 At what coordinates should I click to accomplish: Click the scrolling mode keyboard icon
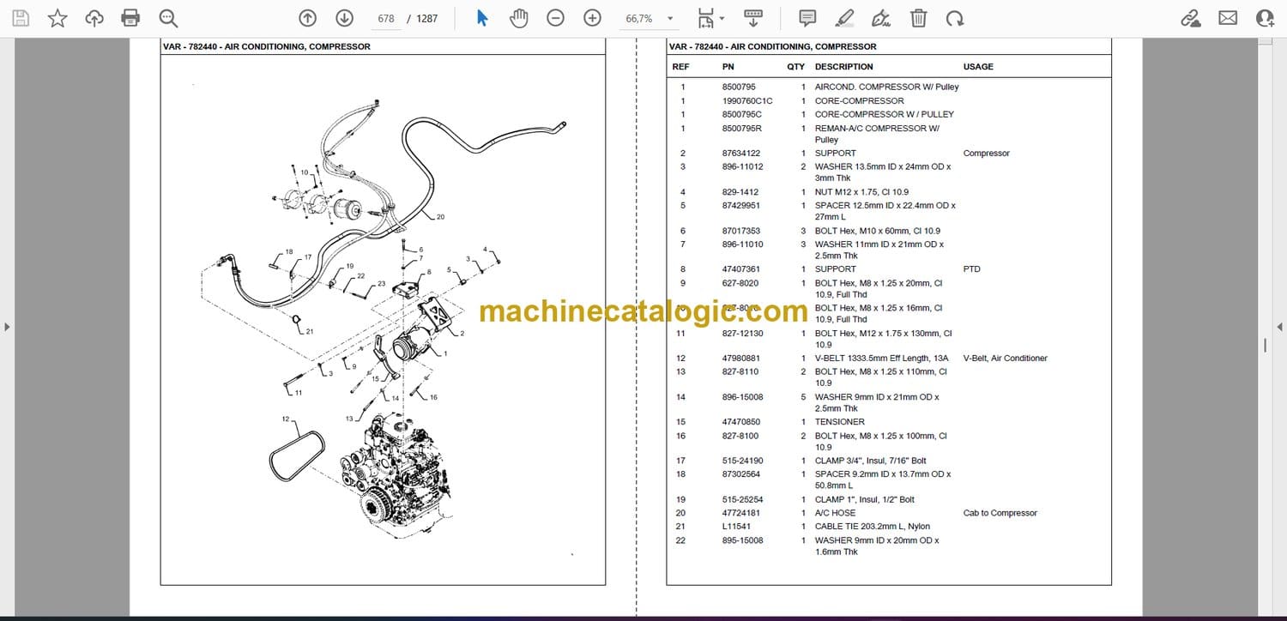click(753, 18)
